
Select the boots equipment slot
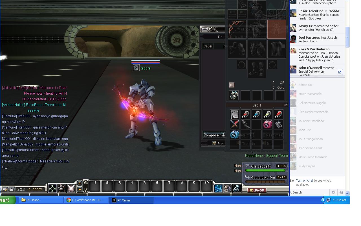(x=257, y=69)
